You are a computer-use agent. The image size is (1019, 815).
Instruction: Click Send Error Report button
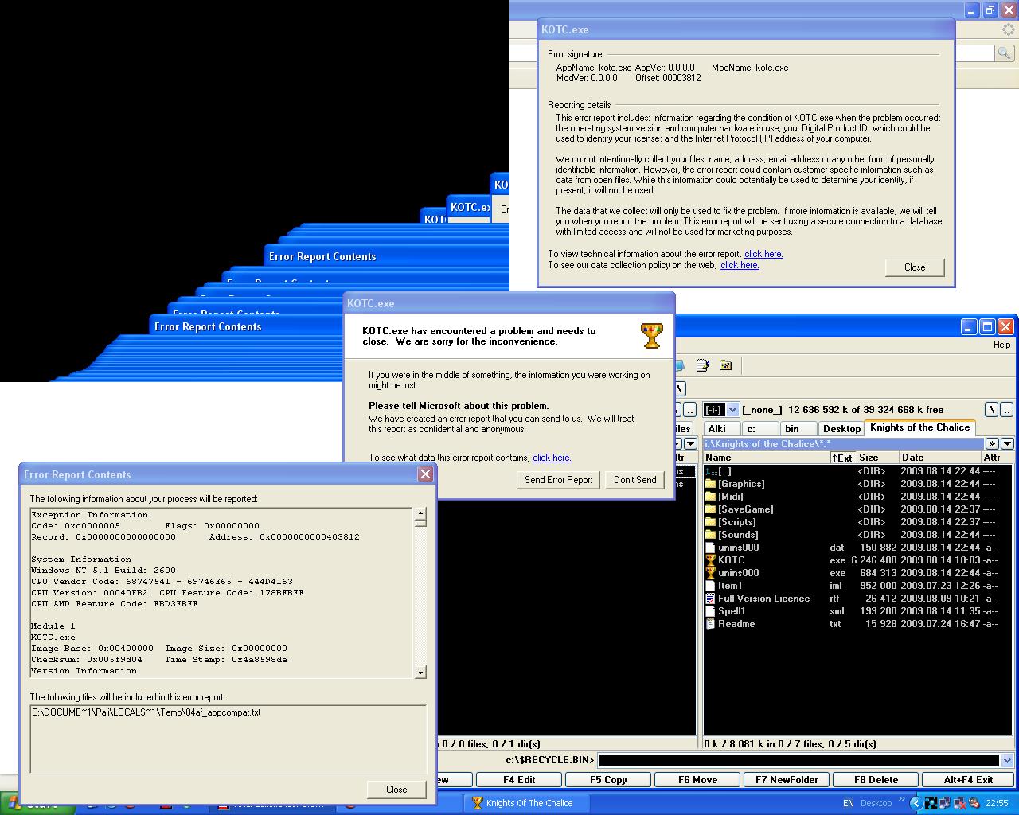pyautogui.click(x=558, y=480)
